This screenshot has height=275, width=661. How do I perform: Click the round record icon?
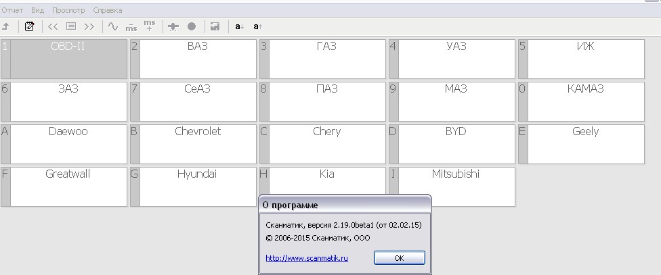click(x=192, y=26)
